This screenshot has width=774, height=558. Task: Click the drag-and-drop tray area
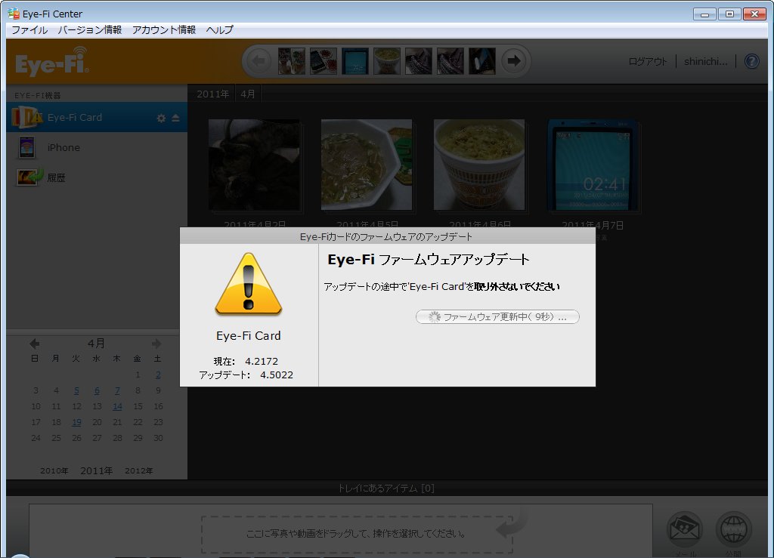(x=357, y=535)
